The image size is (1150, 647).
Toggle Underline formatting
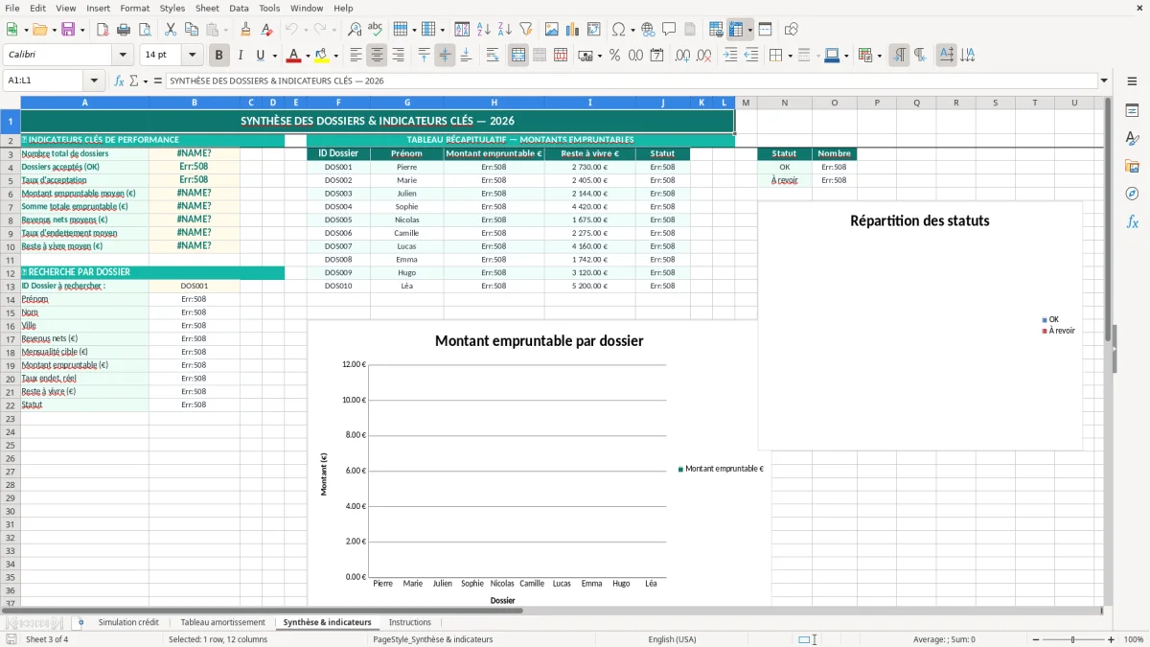pos(260,56)
